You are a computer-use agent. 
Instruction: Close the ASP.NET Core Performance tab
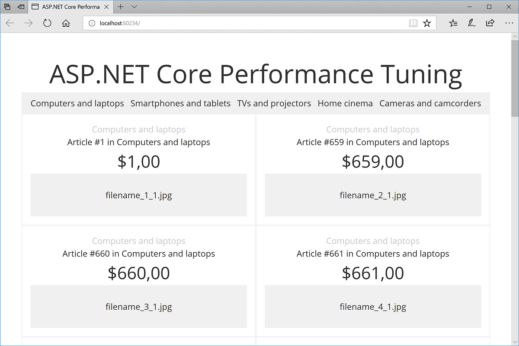[106, 7]
